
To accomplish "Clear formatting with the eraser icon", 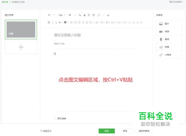I will point(80,15).
